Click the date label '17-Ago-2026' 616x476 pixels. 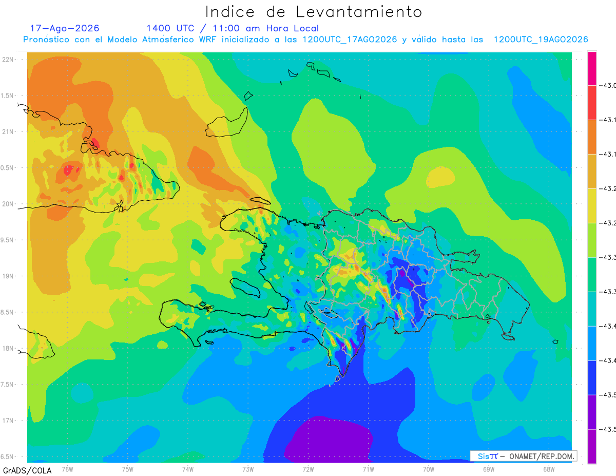[x=65, y=28]
